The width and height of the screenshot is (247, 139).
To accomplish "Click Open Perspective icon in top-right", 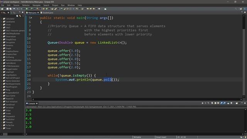I will click(241, 9).
